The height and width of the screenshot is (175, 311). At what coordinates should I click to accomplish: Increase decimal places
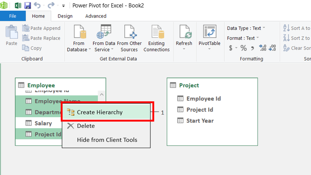(x=262, y=48)
